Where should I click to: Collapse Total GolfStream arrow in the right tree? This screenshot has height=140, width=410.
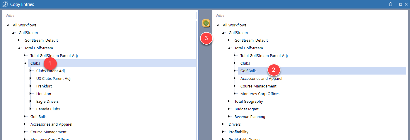(229, 48)
